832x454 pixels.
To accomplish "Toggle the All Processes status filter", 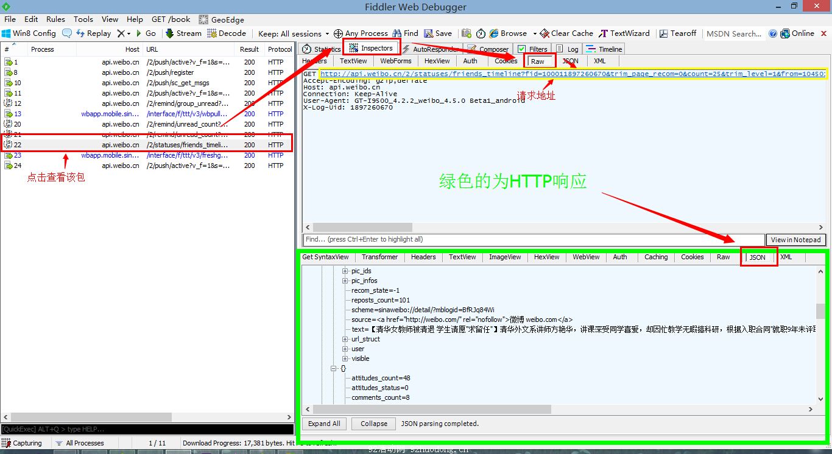I will click(59, 443).
